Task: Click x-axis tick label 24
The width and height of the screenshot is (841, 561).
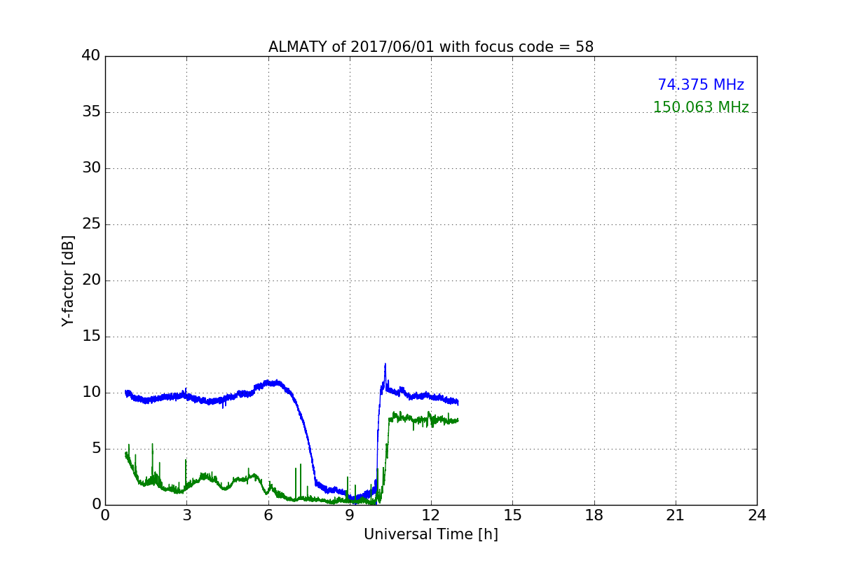Action: tap(757, 515)
